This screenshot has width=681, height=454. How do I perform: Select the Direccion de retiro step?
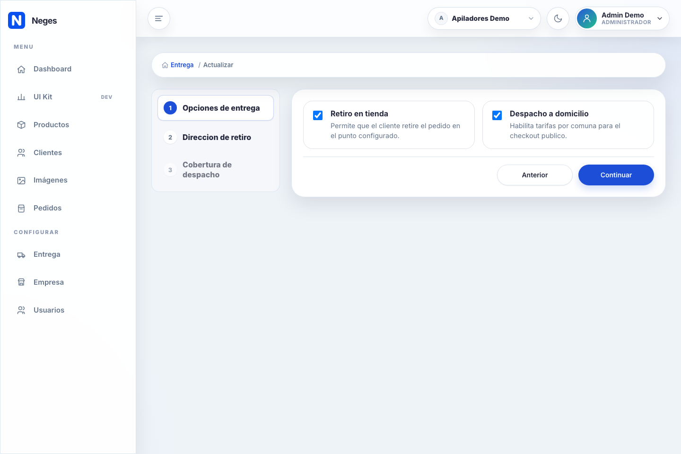pos(216,137)
